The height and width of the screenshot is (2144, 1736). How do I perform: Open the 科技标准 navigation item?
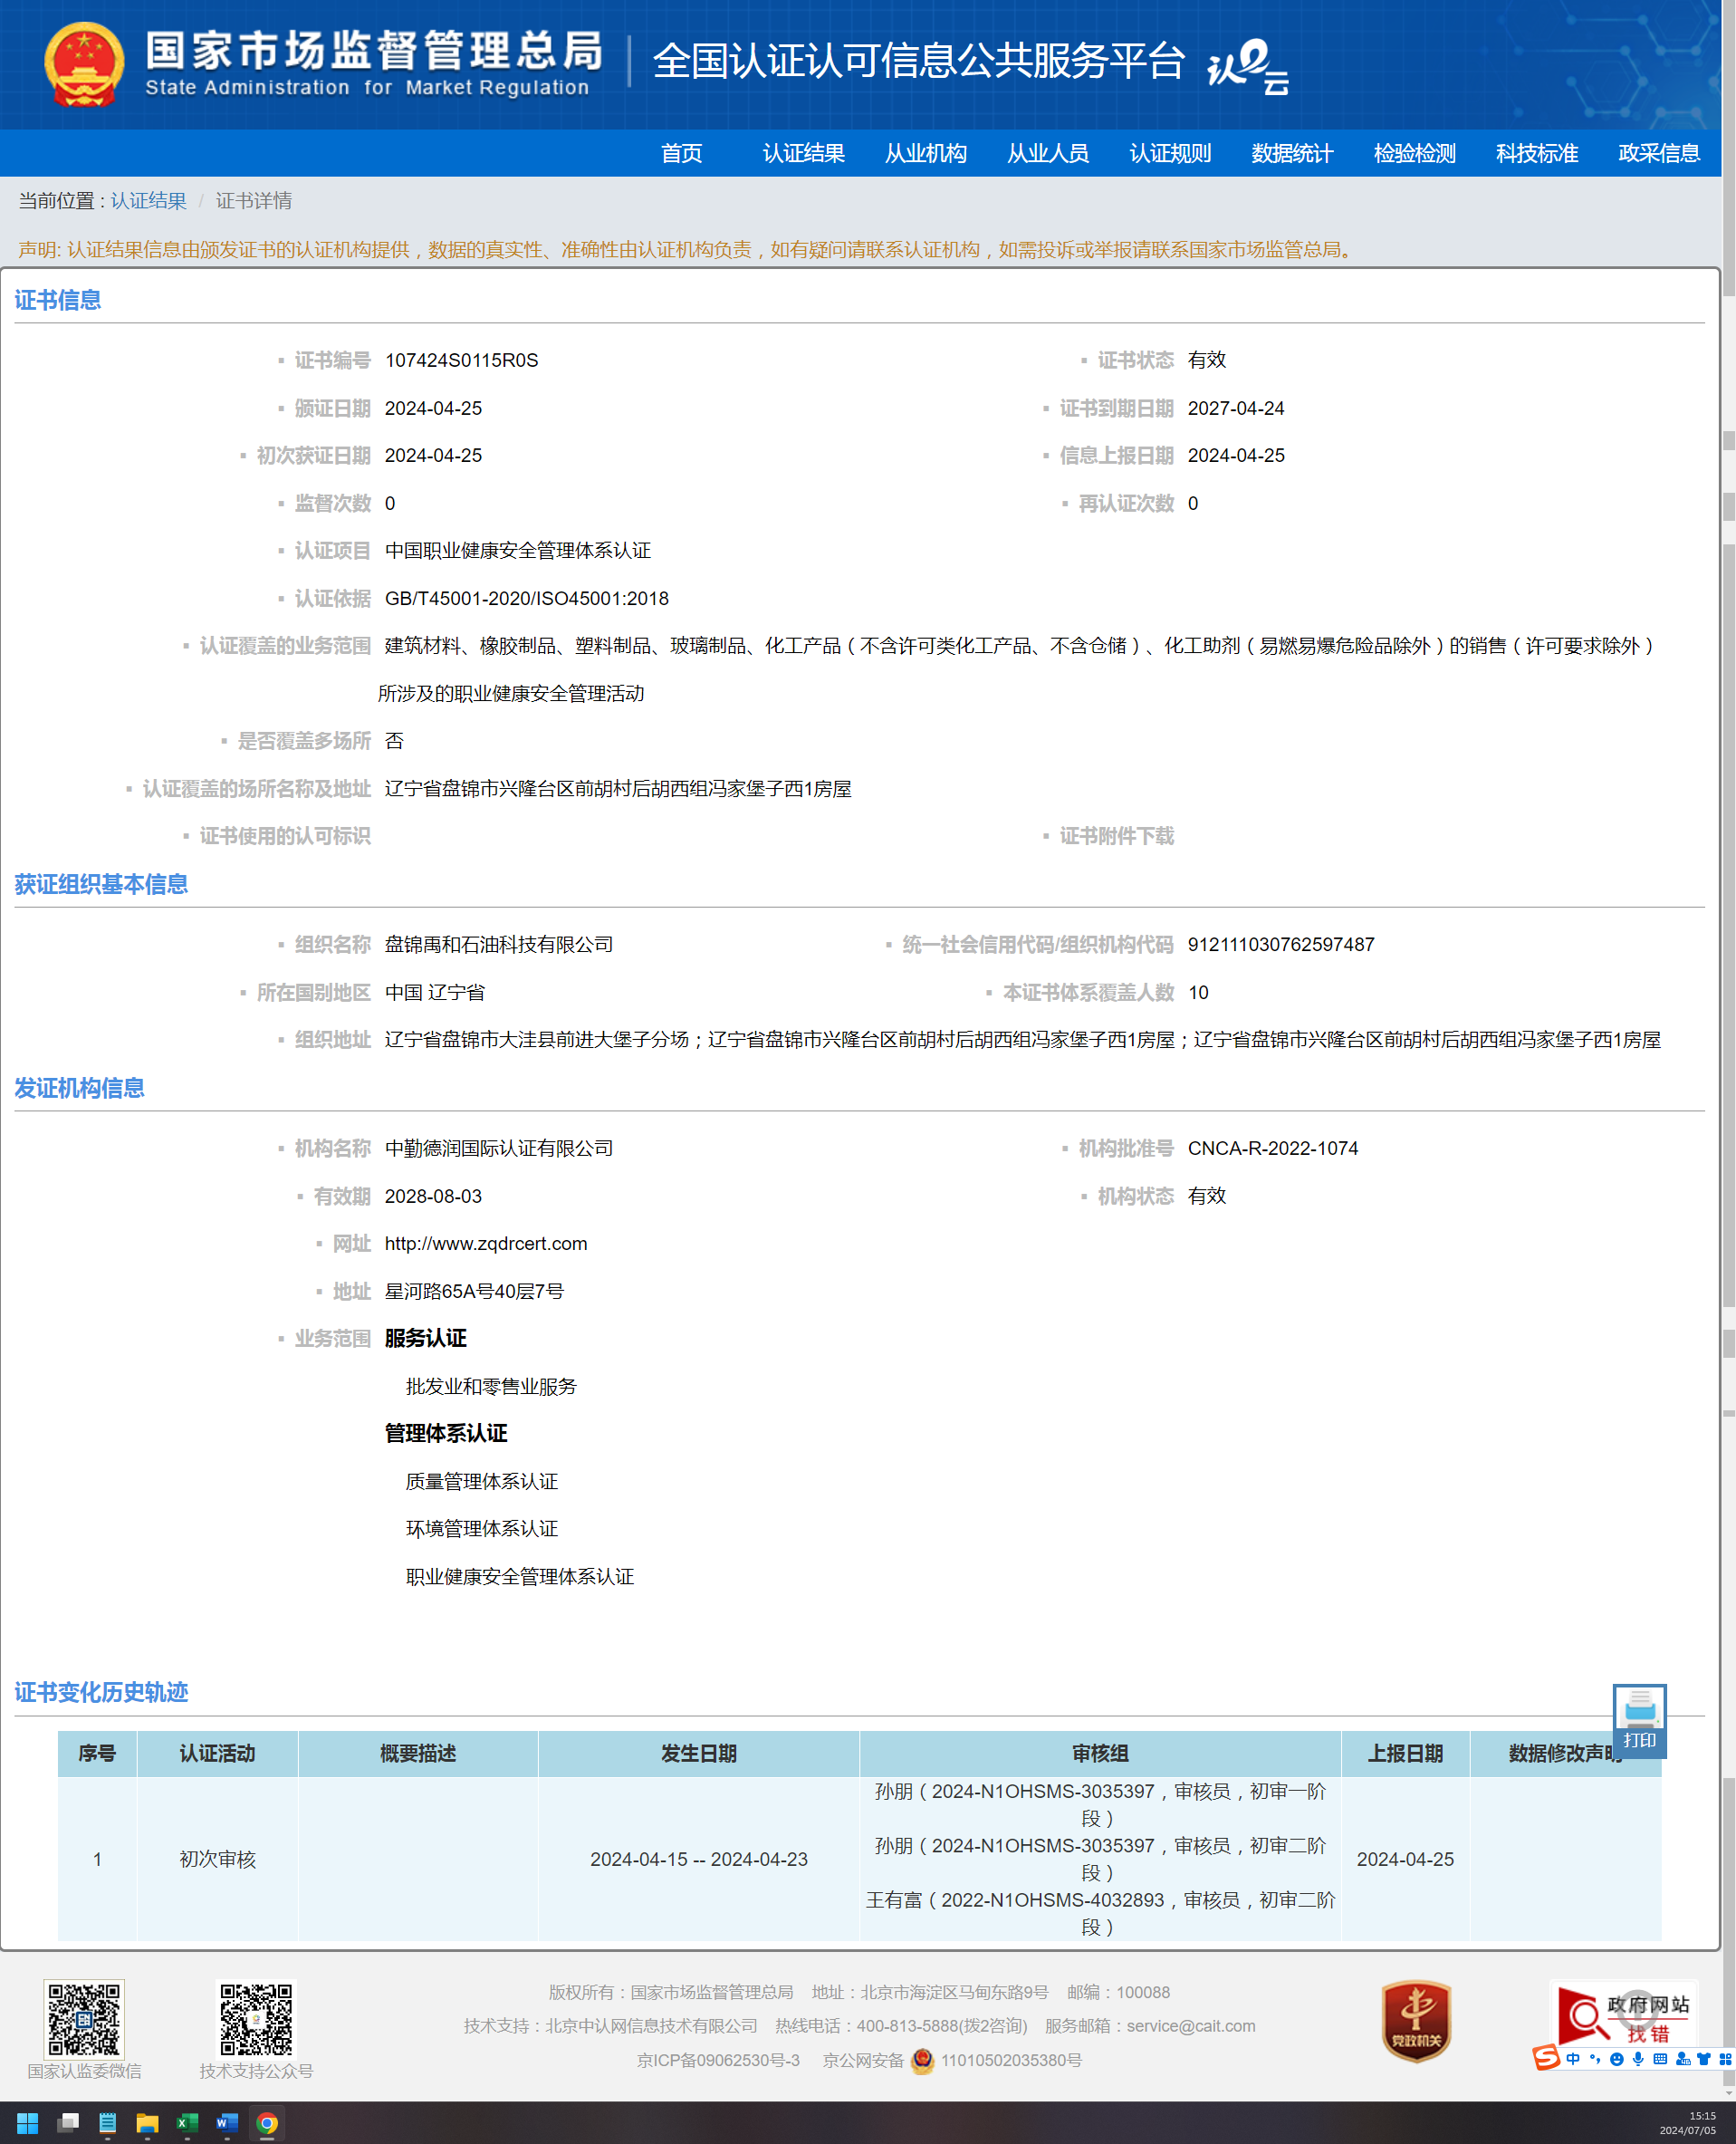pos(1537,153)
